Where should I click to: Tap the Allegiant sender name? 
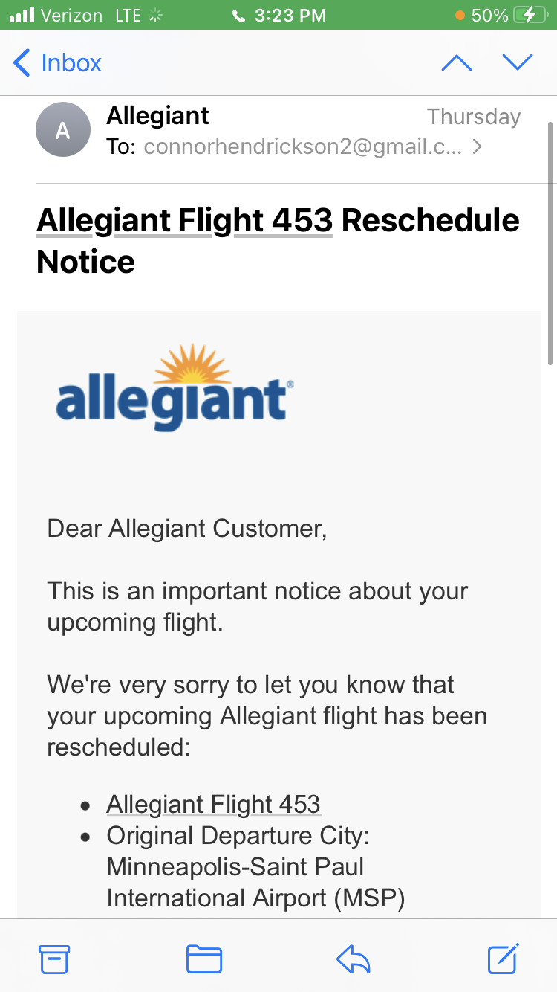pyautogui.click(x=157, y=115)
